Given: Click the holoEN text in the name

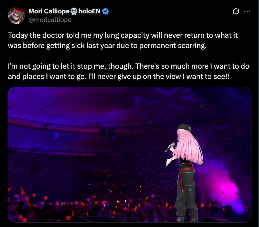Looking at the screenshot, I should (89, 11).
